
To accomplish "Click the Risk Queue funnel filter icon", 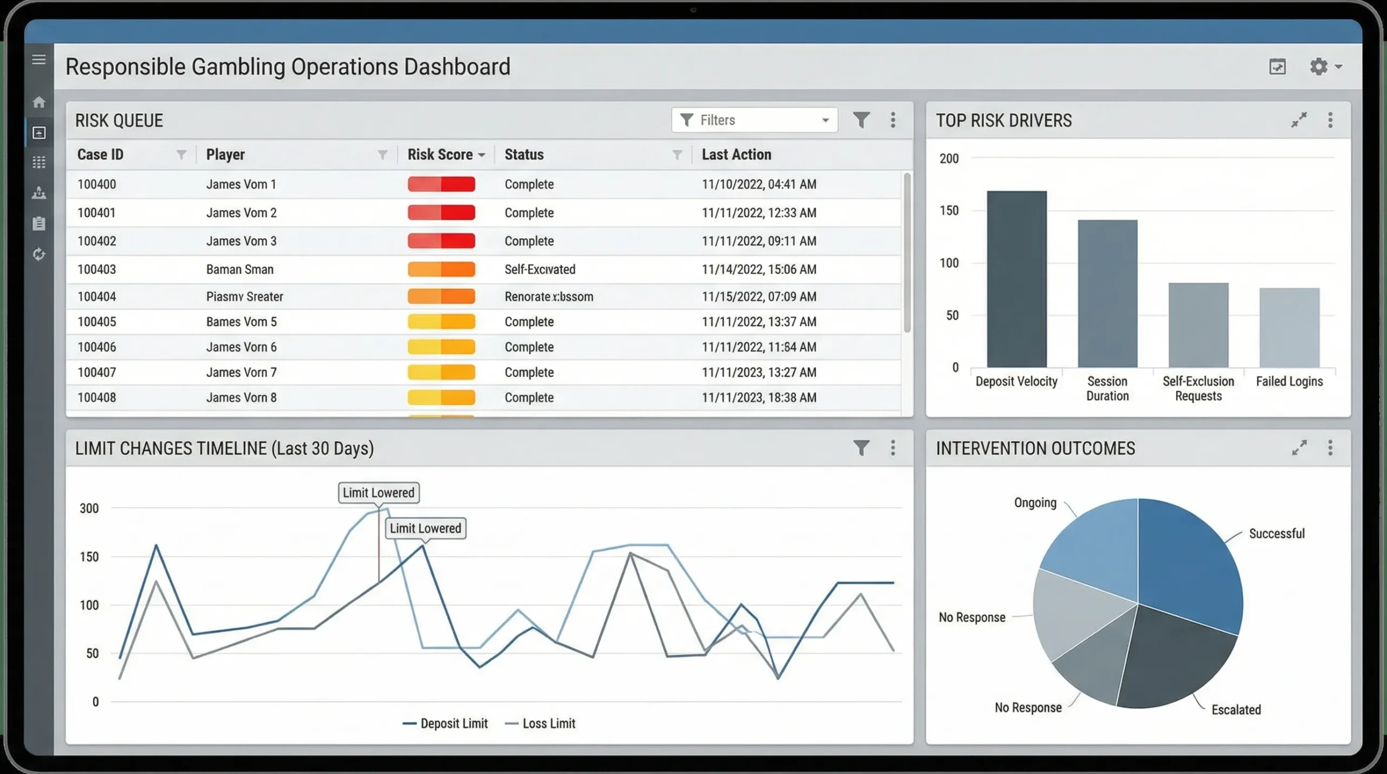I will 861,120.
